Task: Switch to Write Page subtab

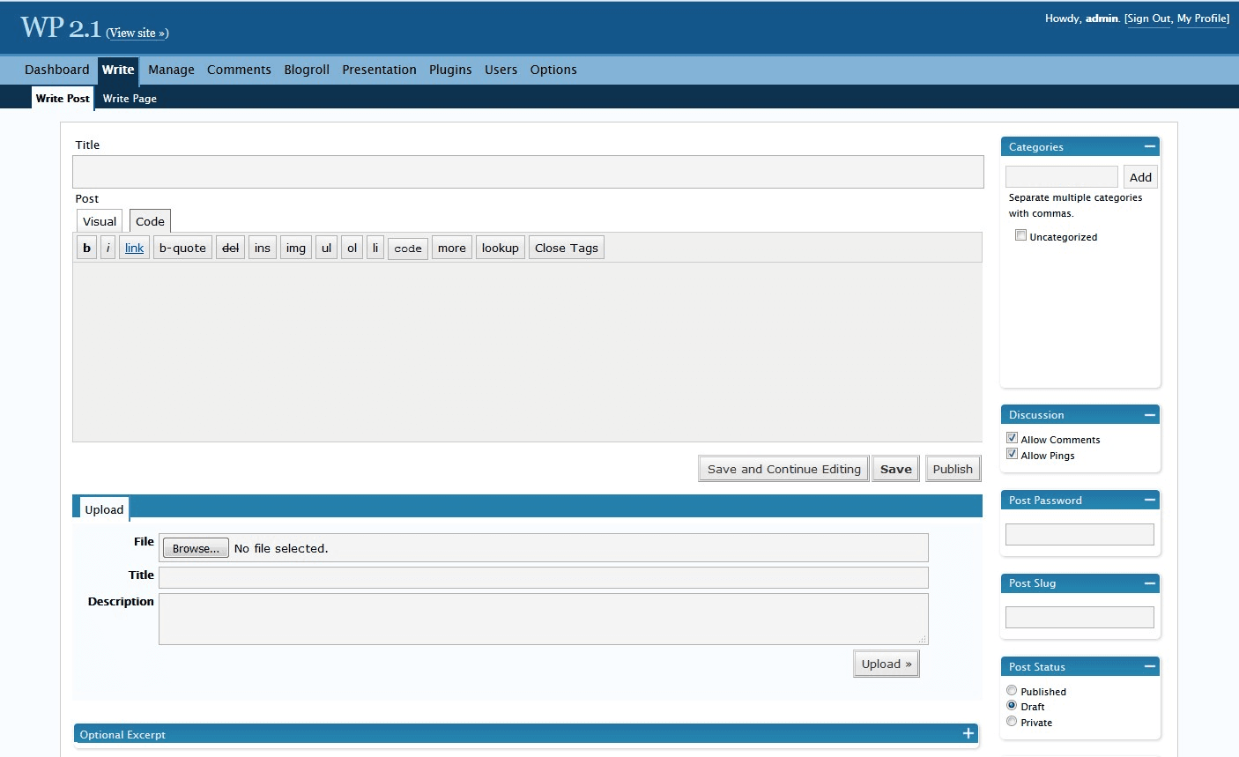Action: click(x=130, y=99)
